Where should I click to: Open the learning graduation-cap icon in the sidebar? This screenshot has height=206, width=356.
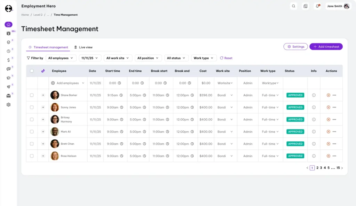pos(8,78)
